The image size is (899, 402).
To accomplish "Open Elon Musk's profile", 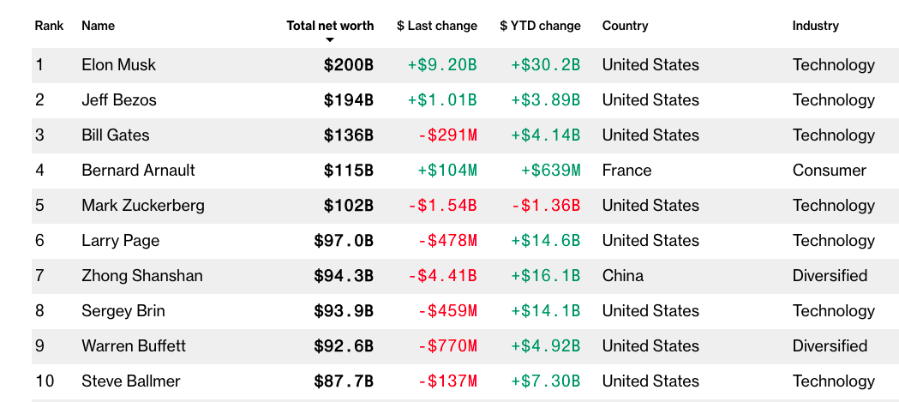I will click(118, 65).
